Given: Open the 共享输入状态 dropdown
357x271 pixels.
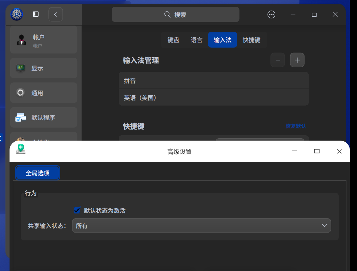Looking at the screenshot, I should point(201,225).
